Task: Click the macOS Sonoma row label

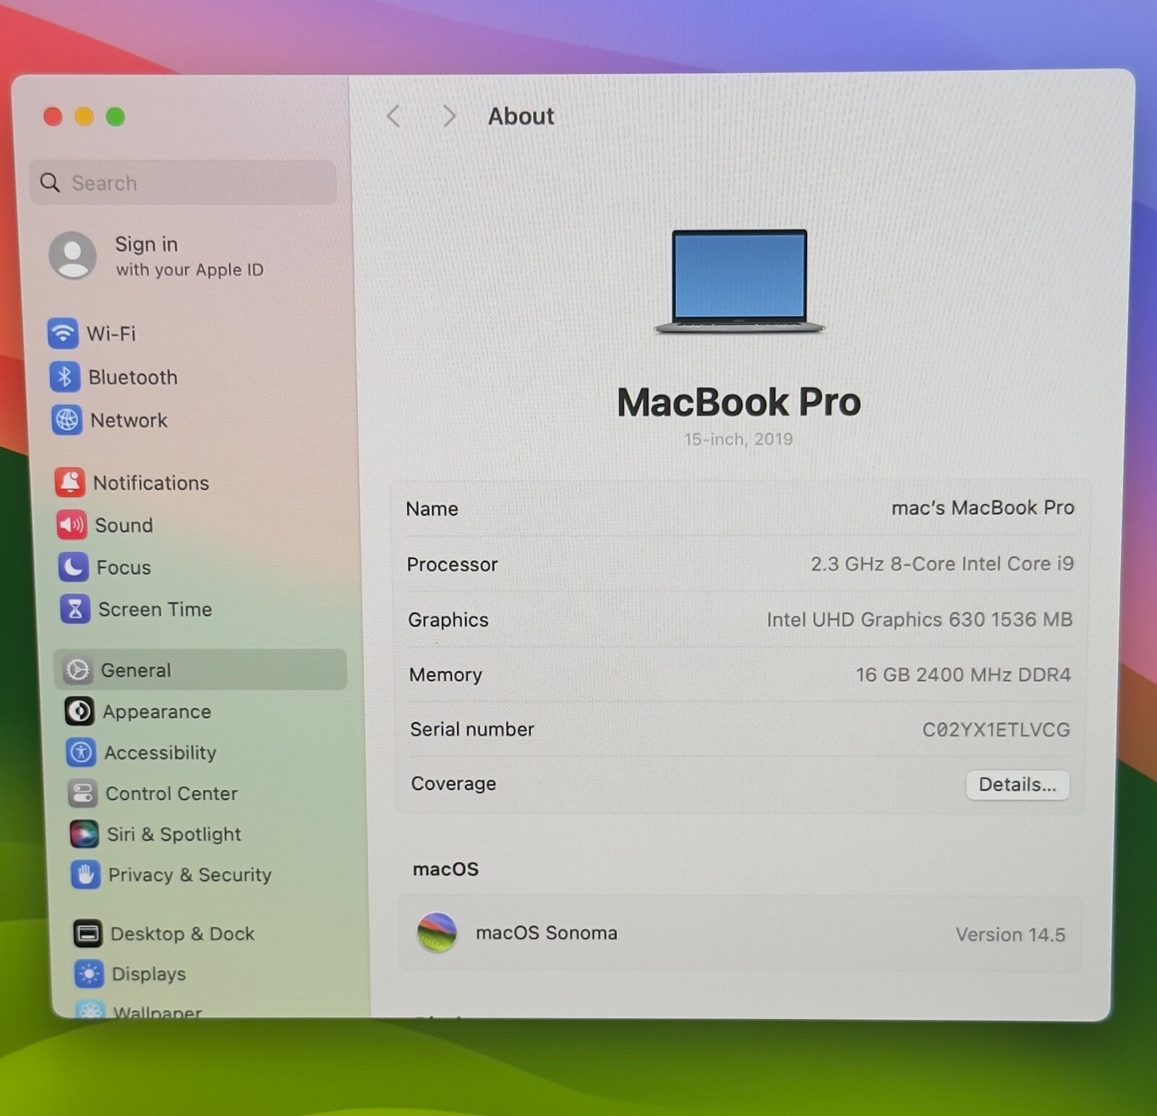Action: 547,932
